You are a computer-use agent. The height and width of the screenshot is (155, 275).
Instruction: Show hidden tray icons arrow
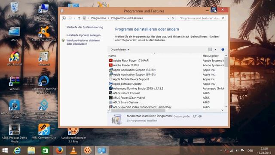point(221,151)
